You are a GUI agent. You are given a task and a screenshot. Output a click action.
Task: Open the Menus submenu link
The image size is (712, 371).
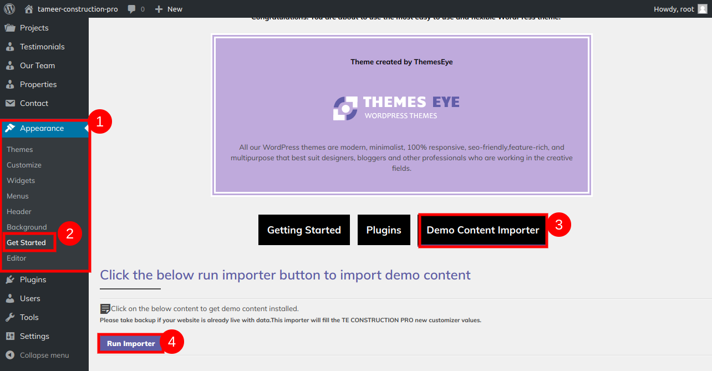[18, 196]
